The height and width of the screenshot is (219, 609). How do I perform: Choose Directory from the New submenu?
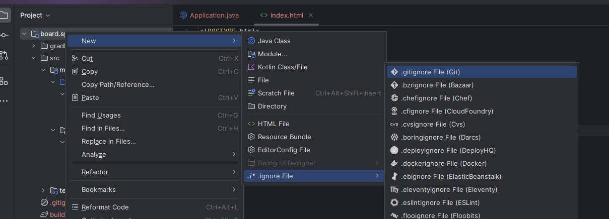pyautogui.click(x=272, y=106)
